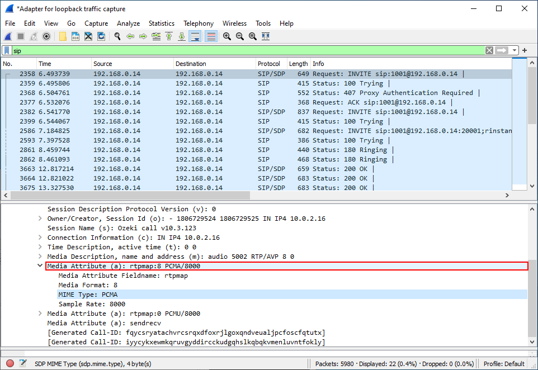Click the Resize Columns toolbar icon
This screenshot has height=370, width=538.
coord(266,36)
